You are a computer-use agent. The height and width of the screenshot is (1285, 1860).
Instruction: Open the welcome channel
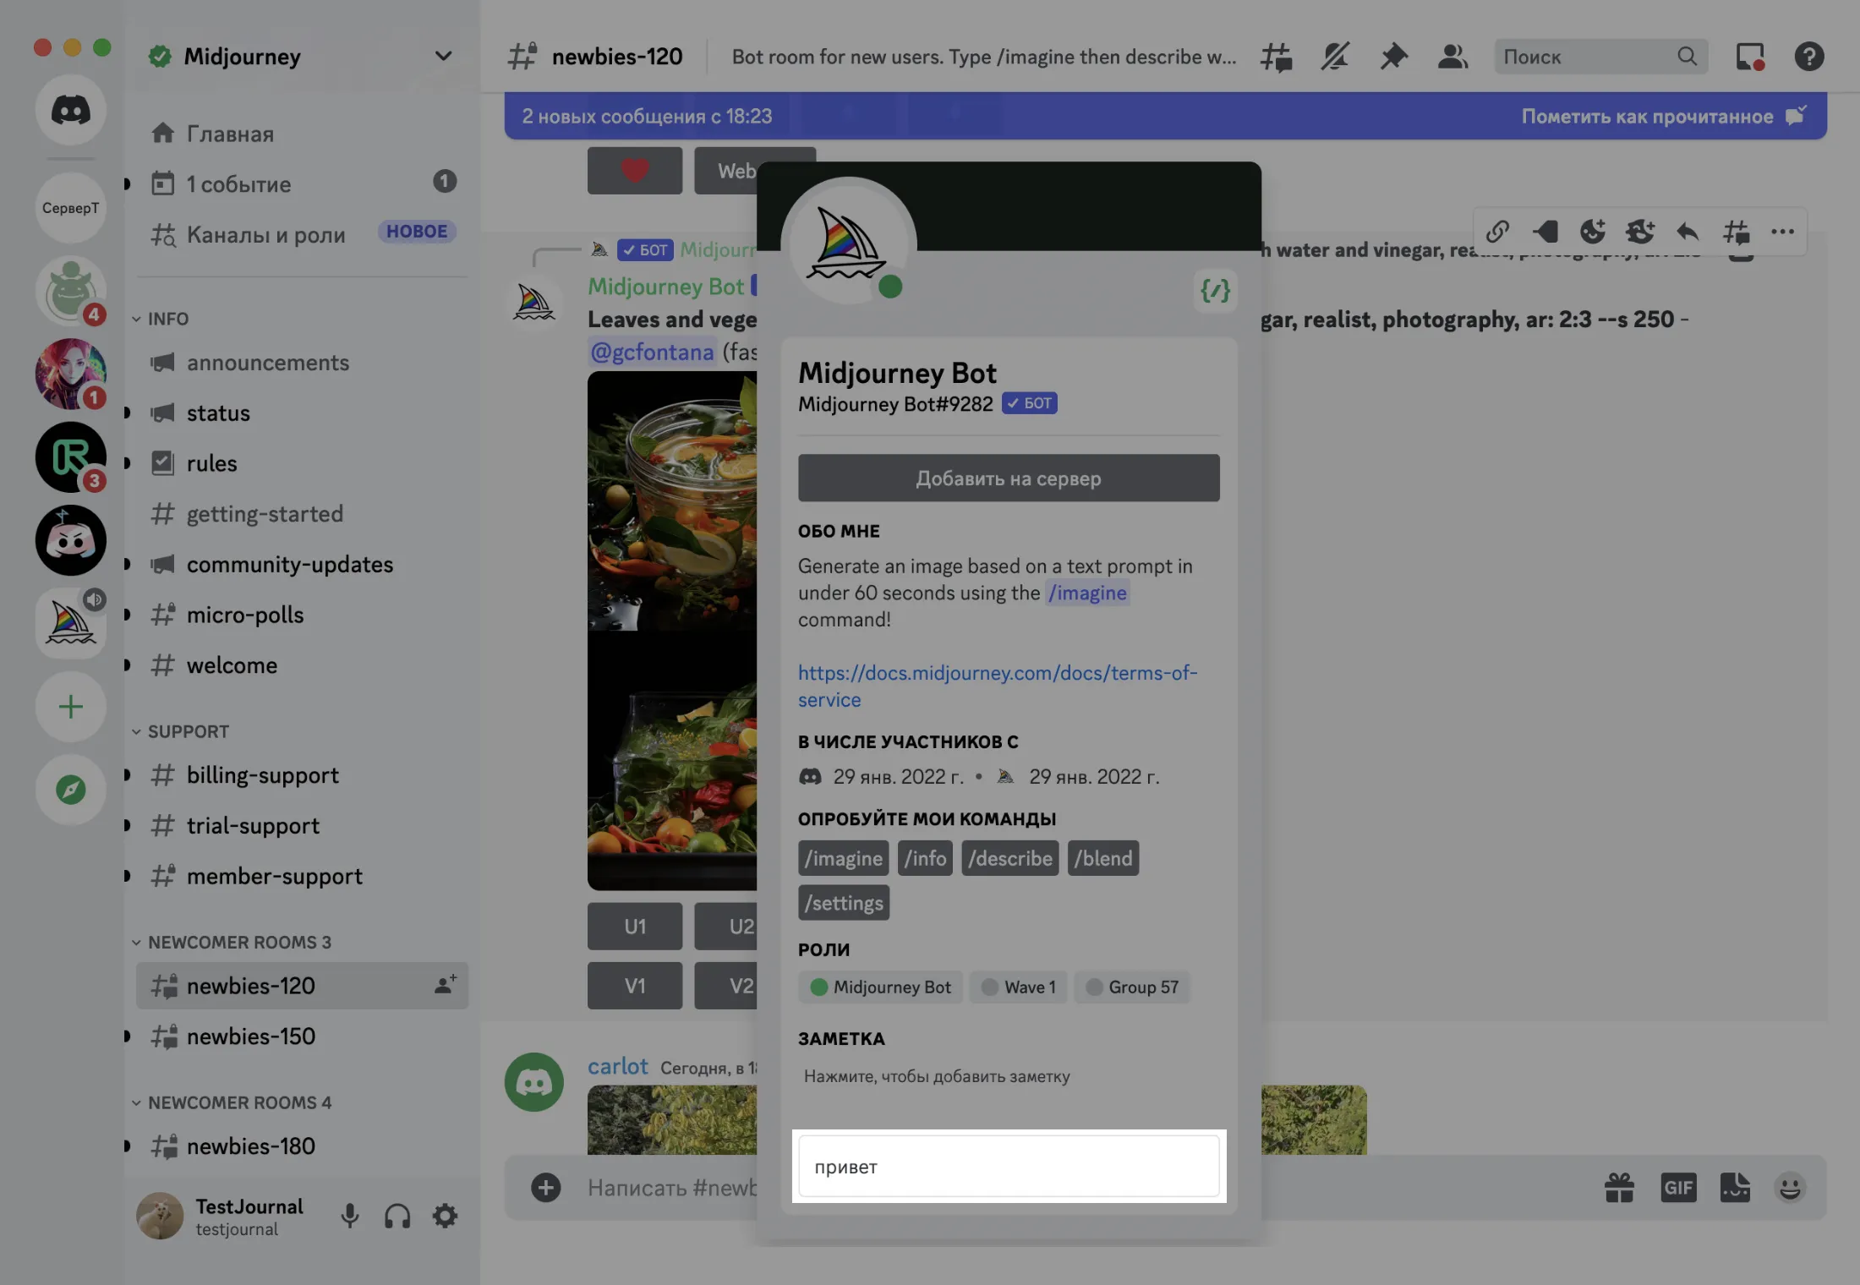click(302, 665)
